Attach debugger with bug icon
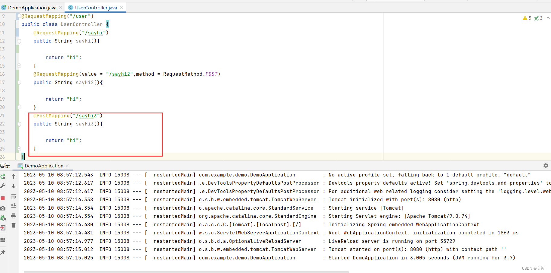Viewport: 551px width, 273px height. click(3, 218)
